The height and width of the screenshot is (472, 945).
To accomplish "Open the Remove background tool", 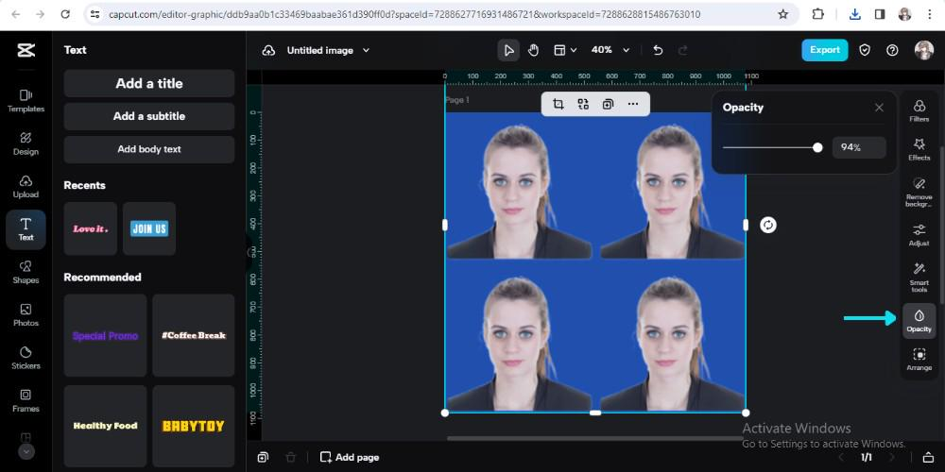I will click(x=919, y=192).
